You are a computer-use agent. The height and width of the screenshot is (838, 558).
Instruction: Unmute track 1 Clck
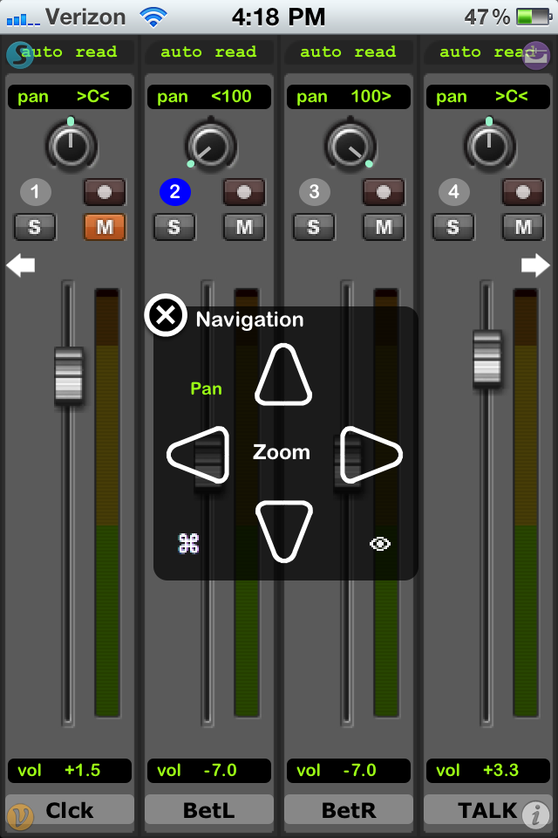pyautogui.click(x=105, y=227)
